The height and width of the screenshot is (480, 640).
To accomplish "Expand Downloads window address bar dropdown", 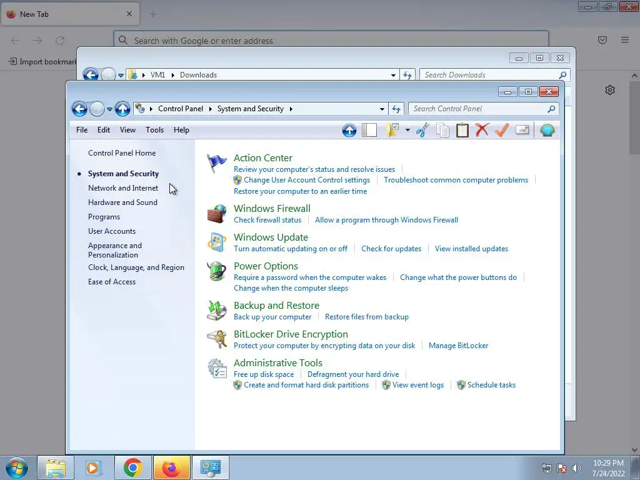I will [x=393, y=75].
